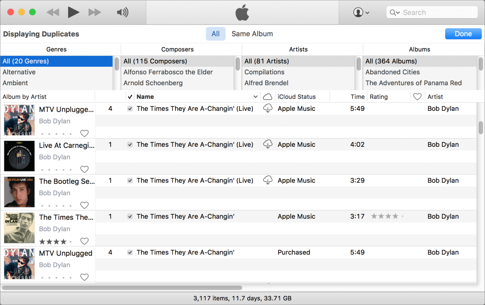
Task: Switch to the Same Album tab
Action: pyautogui.click(x=252, y=34)
